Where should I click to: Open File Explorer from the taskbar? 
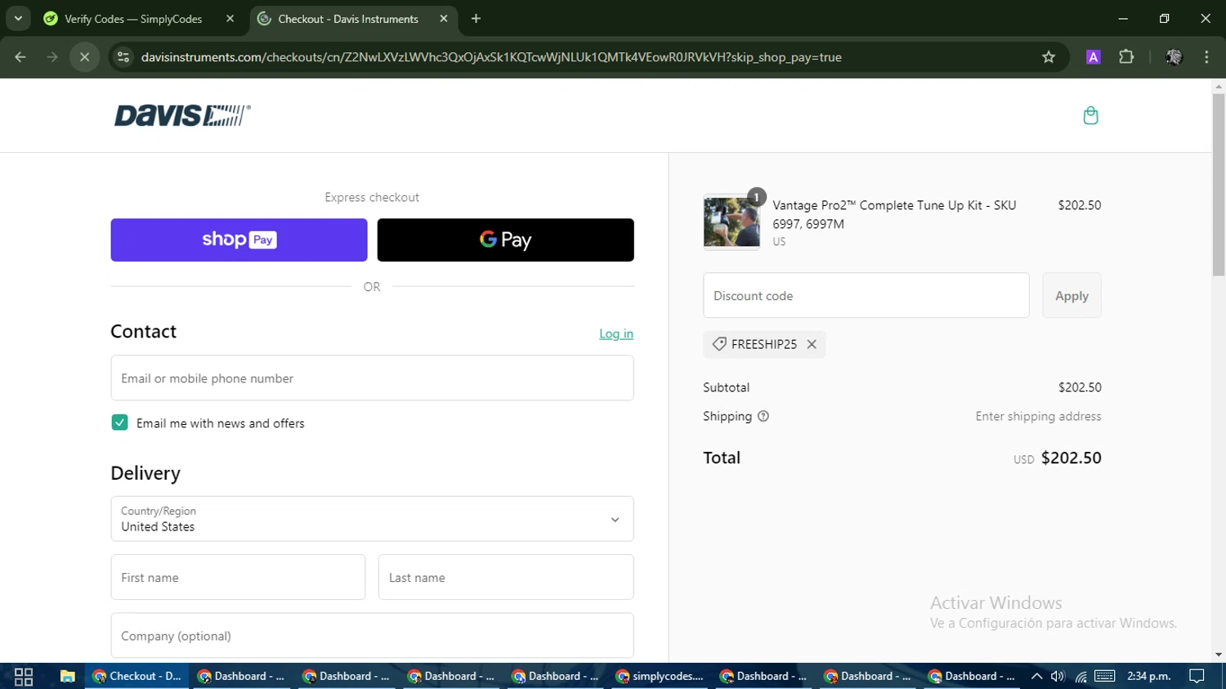click(68, 676)
